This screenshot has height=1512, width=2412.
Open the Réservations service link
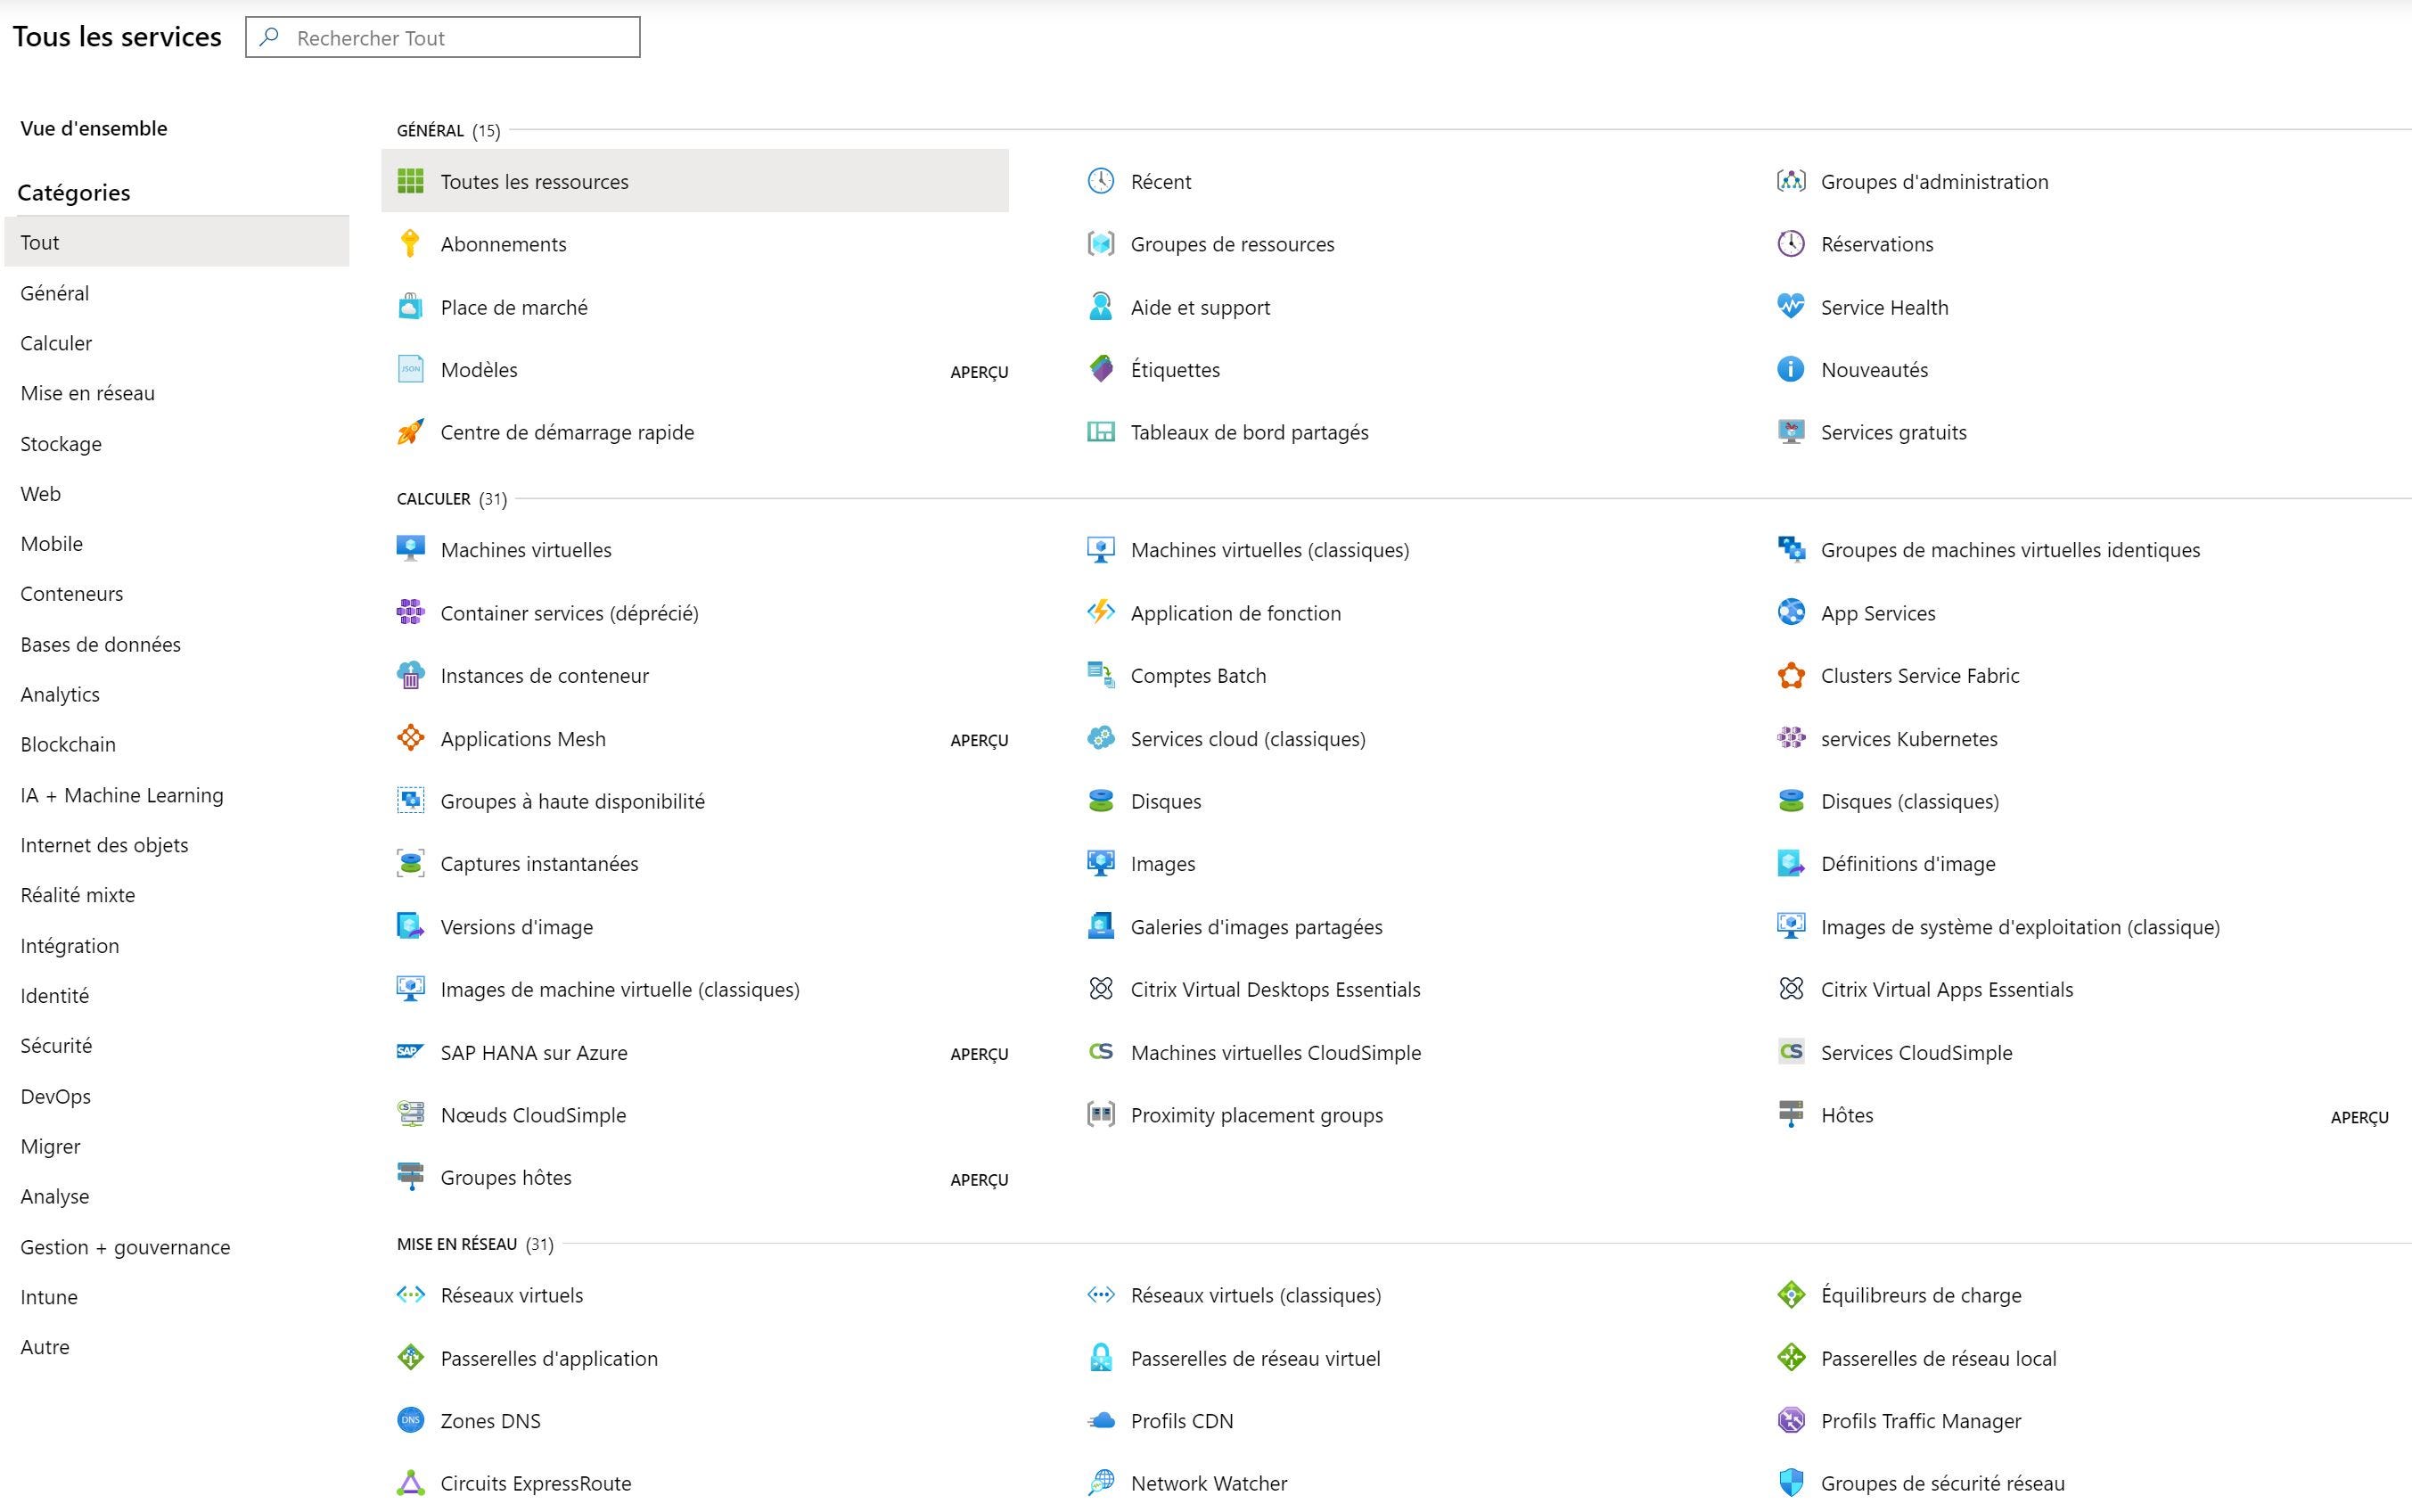[x=1876, y=244]
